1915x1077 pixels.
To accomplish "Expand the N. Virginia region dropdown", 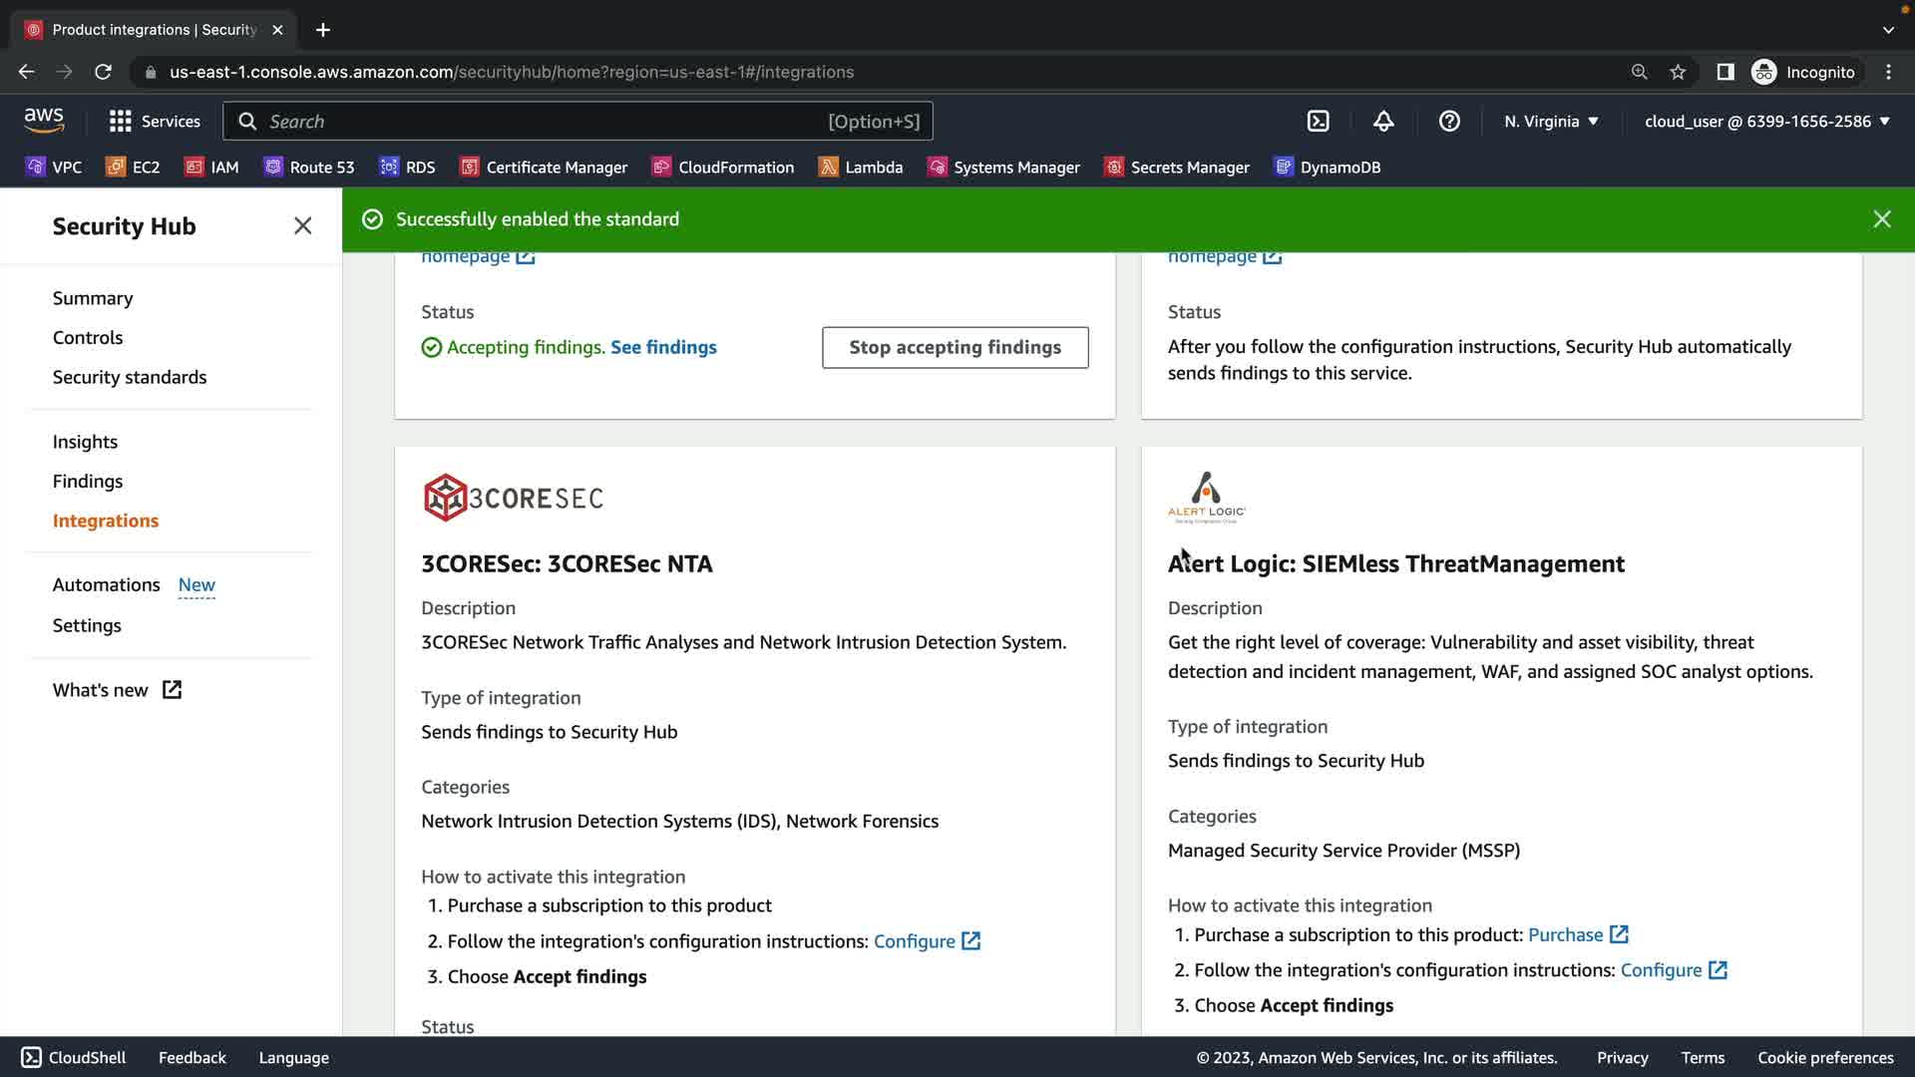I will coord(1551,121).
